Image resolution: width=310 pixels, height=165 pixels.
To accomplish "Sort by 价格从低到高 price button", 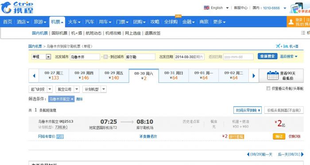I will pos(284,110).
